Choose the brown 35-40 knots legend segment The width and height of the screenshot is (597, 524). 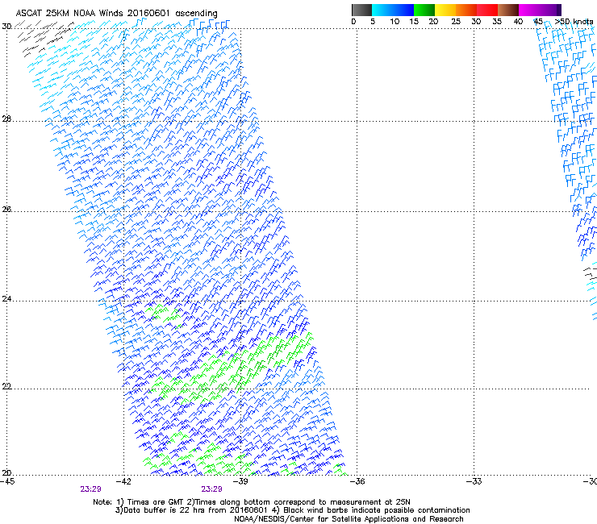(x=508, y=10)
